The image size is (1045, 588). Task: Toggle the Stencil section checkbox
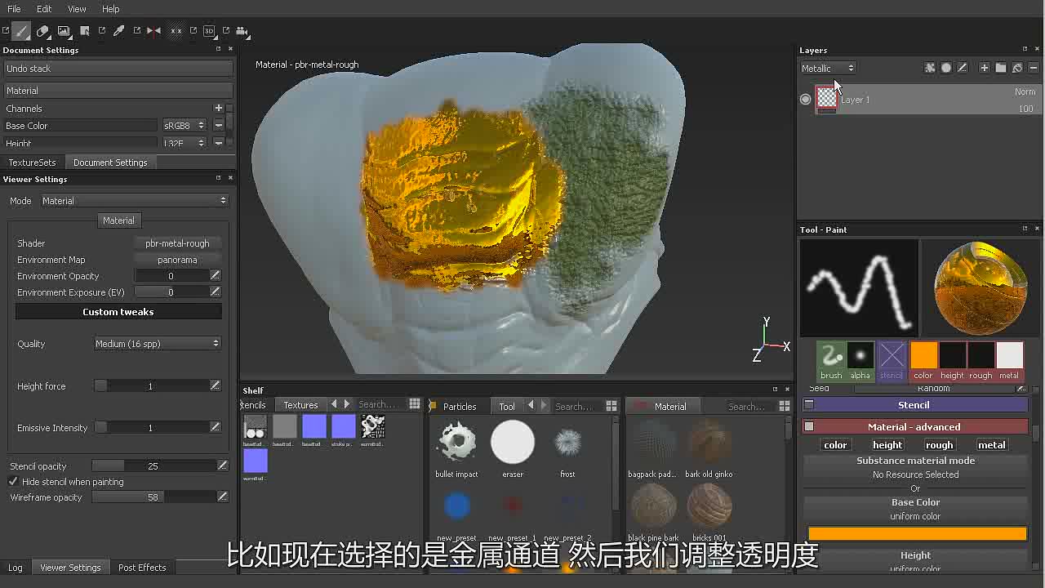pos(809,404)
